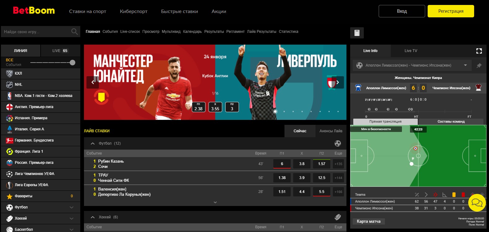Show next banner slide
The image size is (489, 232).
[338, 82]
